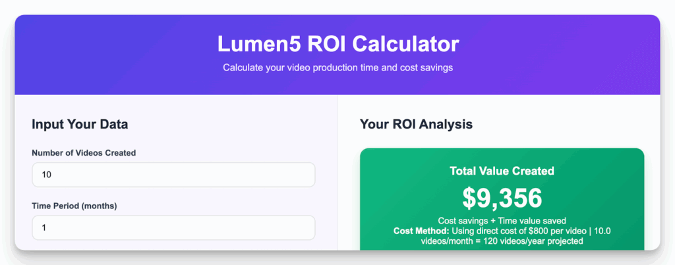Click the value 1 in the time period field
Screen dimensions: 675x265
(x=44, y=227)
